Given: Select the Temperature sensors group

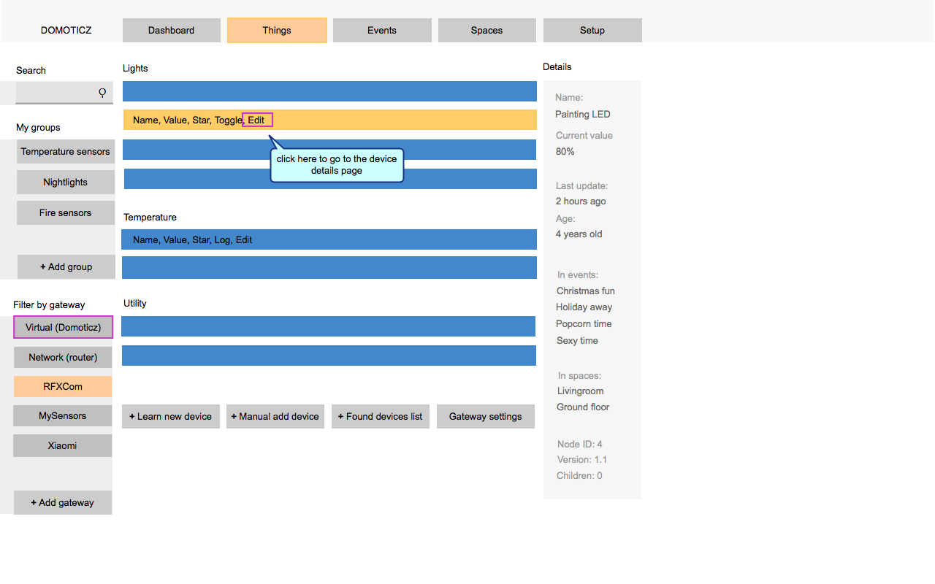Looking at the screenshot, I should (x=66, y=152).
